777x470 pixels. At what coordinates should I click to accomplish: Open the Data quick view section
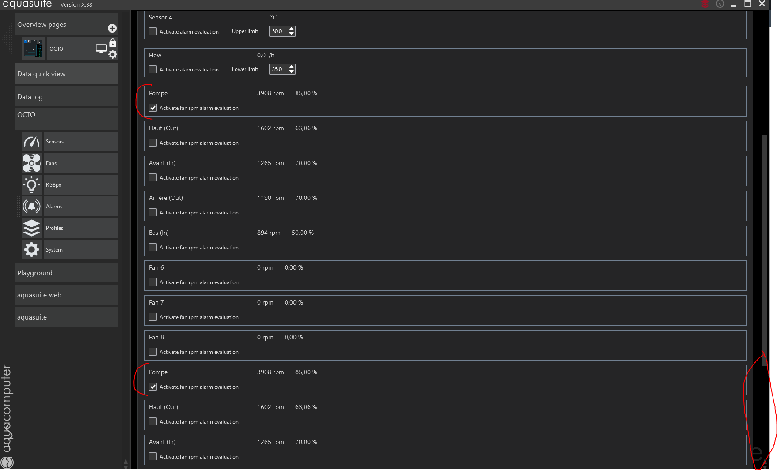(66, 74)
